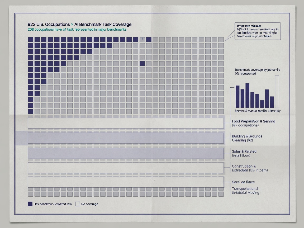The width and height of the screenshot is (304, 228).
Task: Select the 'No coverage' legend label
Action: pos(89,204)
